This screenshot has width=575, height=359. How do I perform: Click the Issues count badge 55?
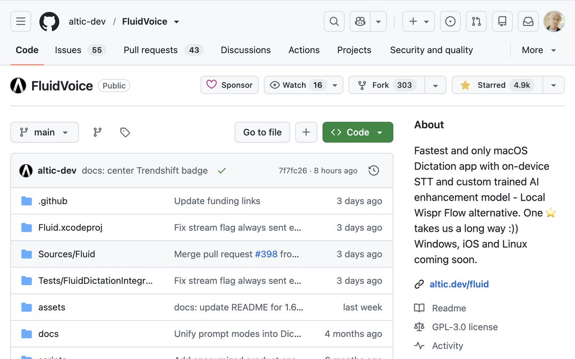coord(97,50)
